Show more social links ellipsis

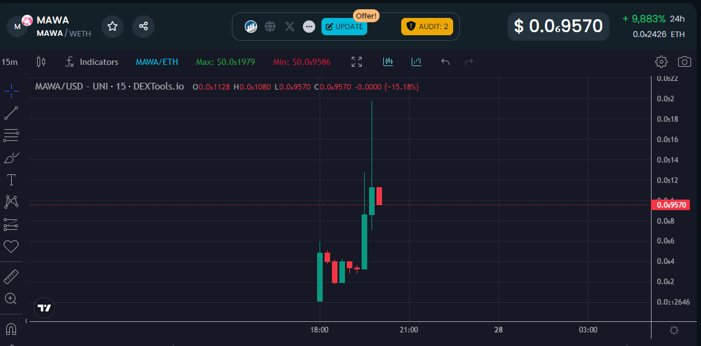pyautogui.click(x=309, y=27)
